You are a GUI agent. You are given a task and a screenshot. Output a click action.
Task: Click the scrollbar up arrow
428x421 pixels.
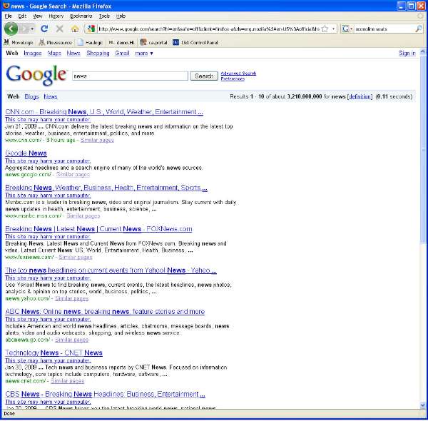point(423,51)
